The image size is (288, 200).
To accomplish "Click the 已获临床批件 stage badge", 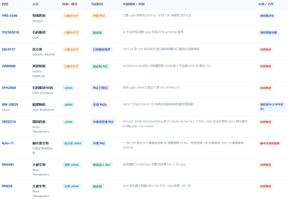I will 102,49.
